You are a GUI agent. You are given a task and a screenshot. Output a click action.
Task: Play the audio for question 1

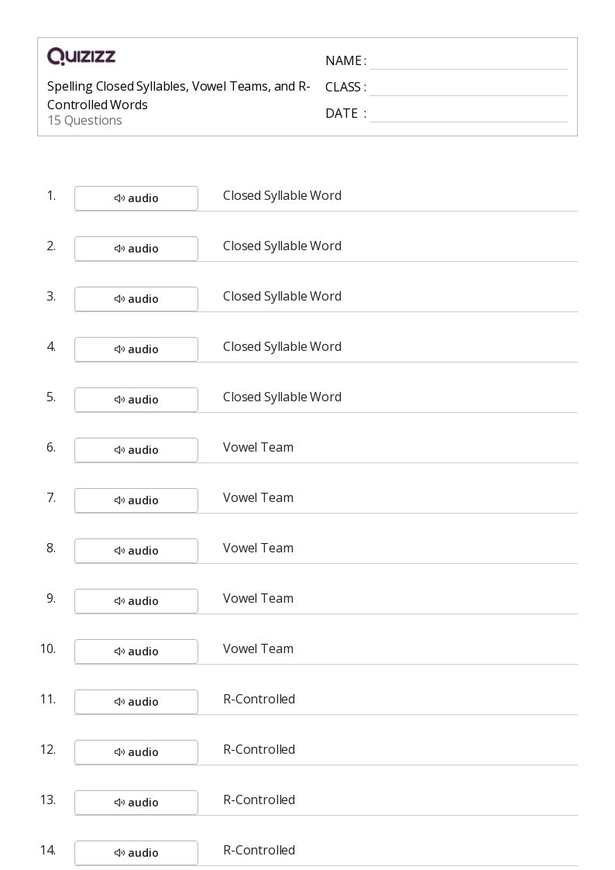(x=136, y=198)
